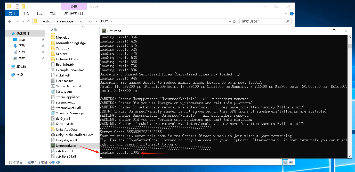355x172 pixels.
Task: Select the file named UnityPlayer.dll
Action: [66, 140]
